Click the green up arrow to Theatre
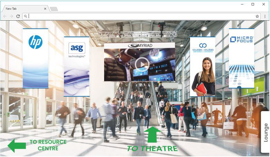Image resolution: width=270 pixels, height=157 pixels. click(152, 135)
